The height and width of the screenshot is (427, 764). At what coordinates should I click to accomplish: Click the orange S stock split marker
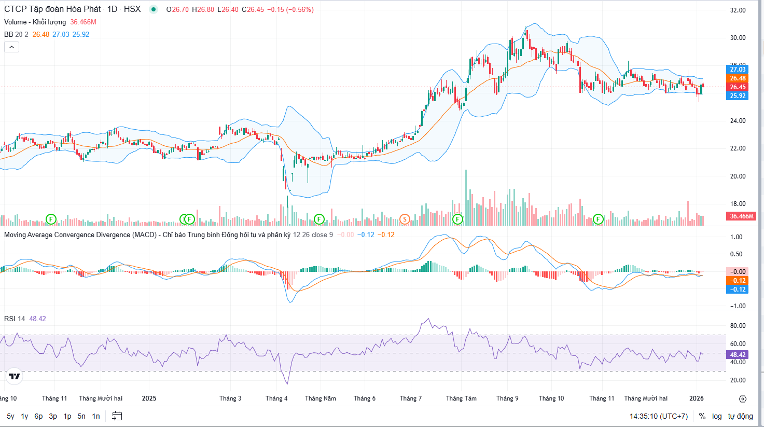click(x=405, y=219)
